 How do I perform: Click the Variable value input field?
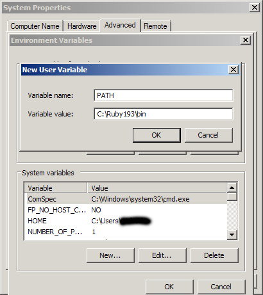tap(164, 114)
